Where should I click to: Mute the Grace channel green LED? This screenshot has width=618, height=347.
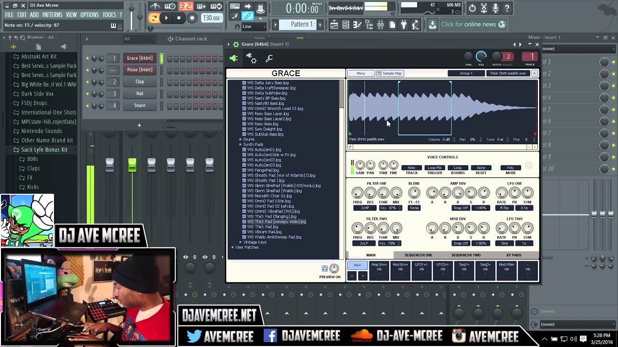click(87, 58)
